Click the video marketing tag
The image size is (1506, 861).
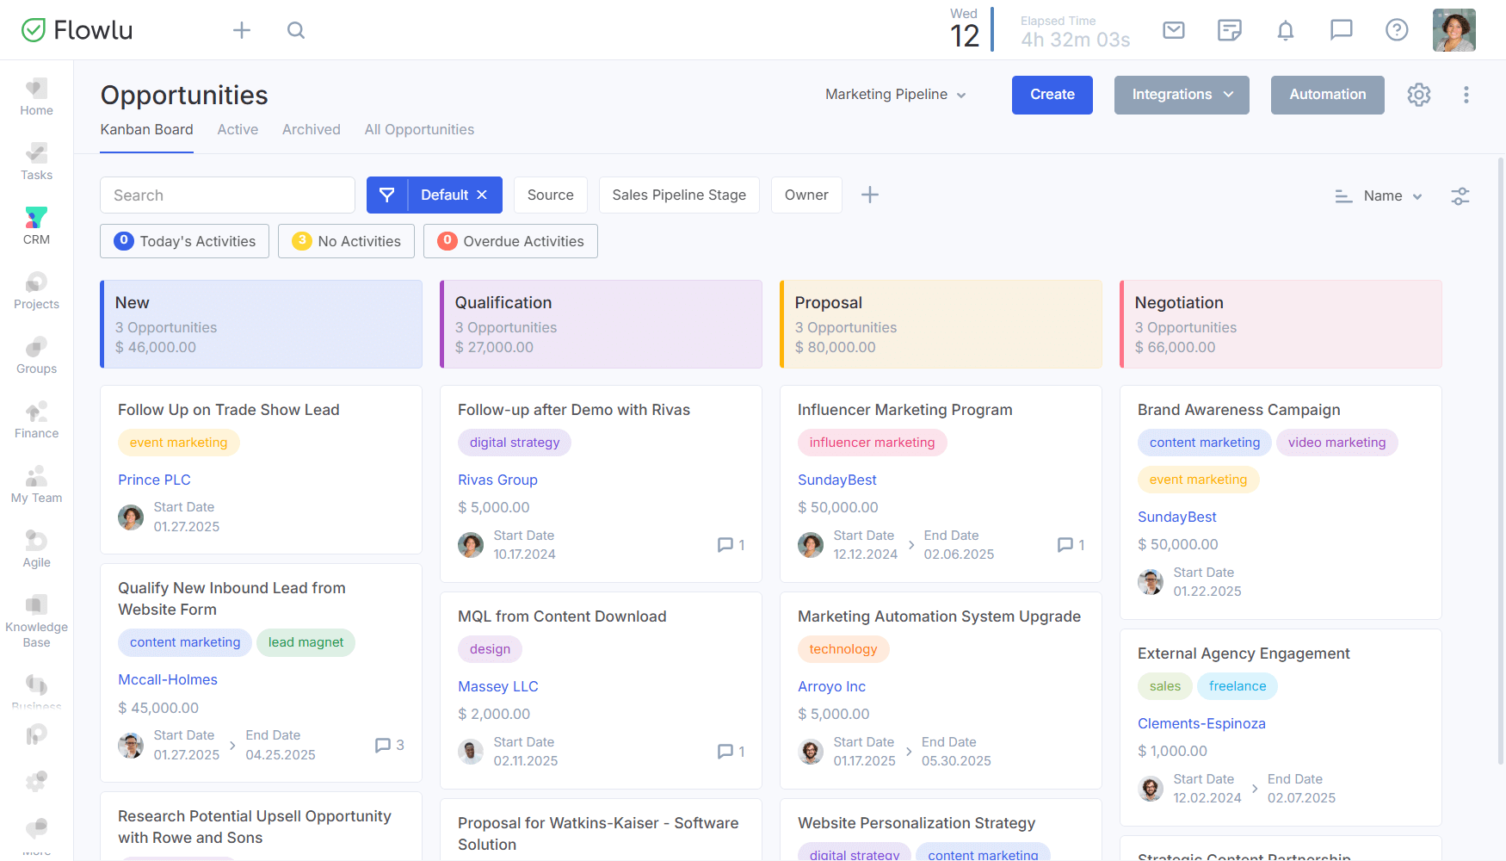click(x=1336, y=443)
